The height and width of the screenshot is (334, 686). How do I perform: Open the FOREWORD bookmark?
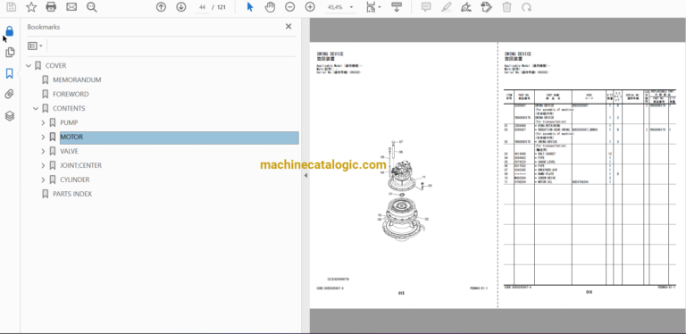[71, 94]
